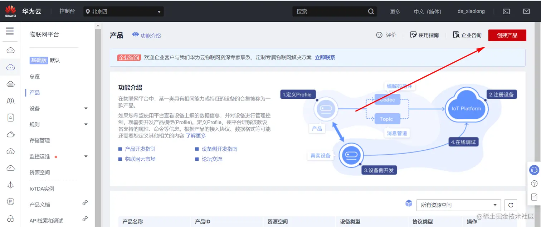The image size is (541, 227).
Task: Click the location pin icon beside 北京四
Action: point(88,11)
